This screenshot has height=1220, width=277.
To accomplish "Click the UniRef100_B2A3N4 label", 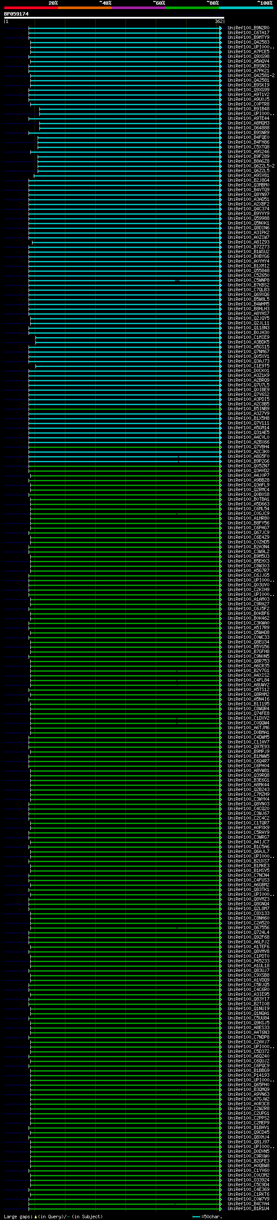I will coord(248,547).
